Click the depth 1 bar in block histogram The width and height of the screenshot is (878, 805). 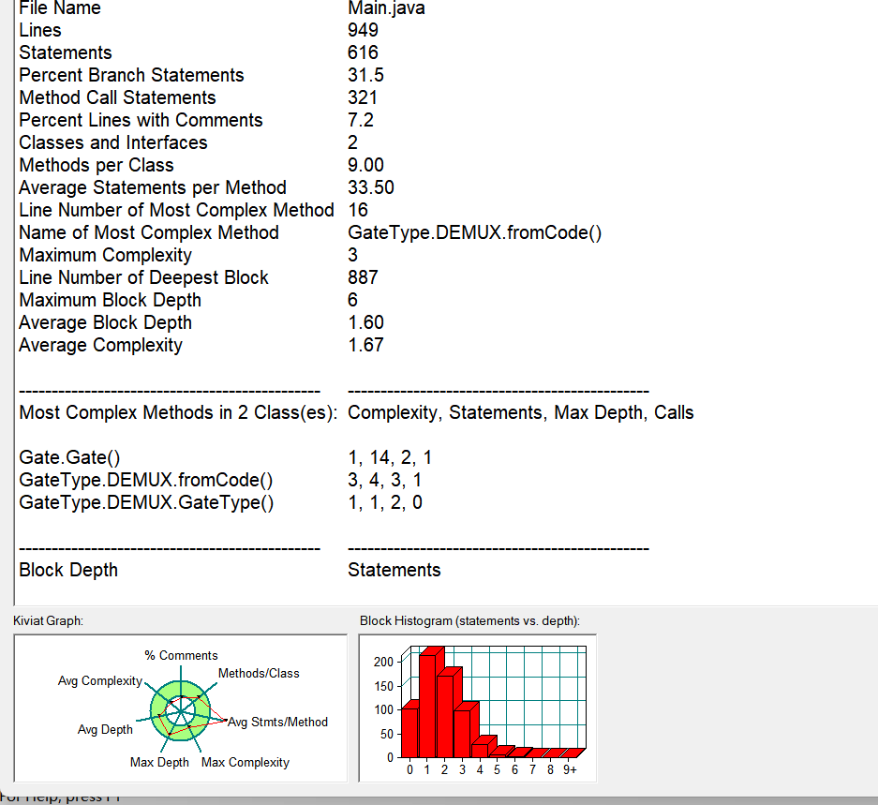428,706
